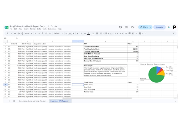Check the cloud save status icon

pos(56,26)
